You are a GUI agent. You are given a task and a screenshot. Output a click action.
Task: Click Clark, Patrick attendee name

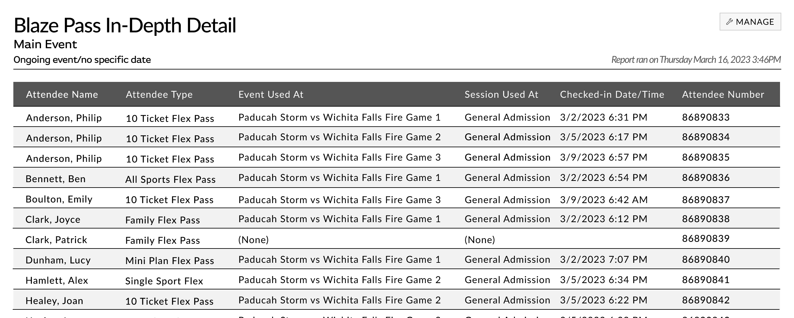(56, 240)
